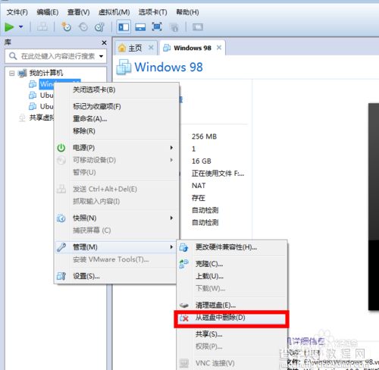The width and height of the screenshot is (379, 370).
Task: Click the console view toolbar icon
Action: (198, 27)
